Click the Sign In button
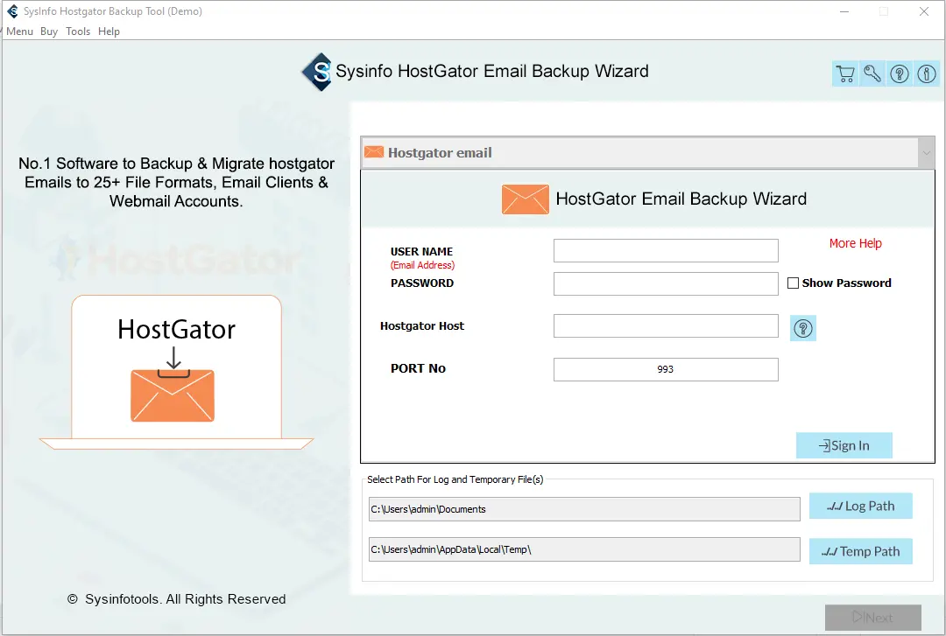The image size is (946, 636). coord(844,445)
